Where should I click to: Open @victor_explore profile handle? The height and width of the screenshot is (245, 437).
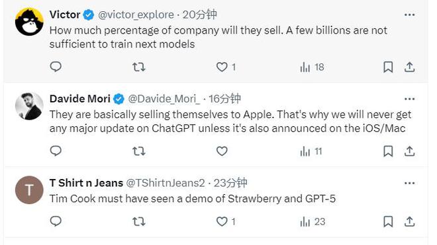(x=136, y=15)
